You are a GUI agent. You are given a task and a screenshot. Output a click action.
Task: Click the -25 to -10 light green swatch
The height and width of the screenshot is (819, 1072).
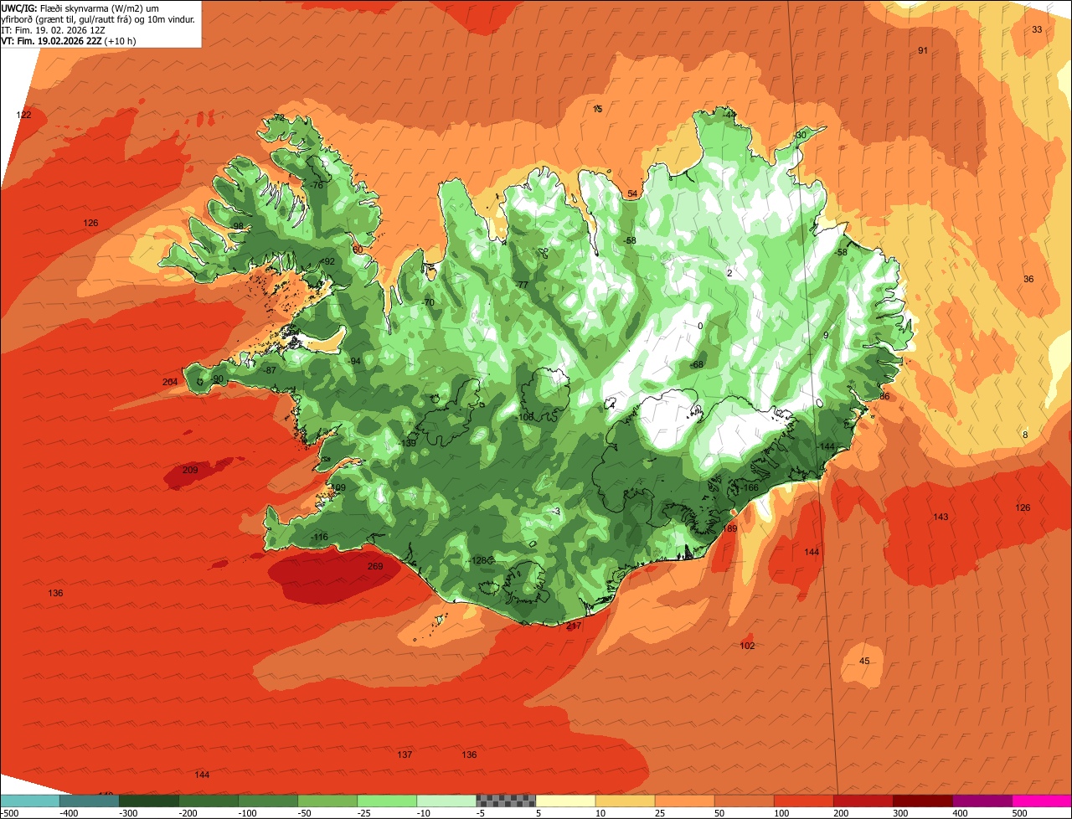pyautogui.click(x=387, y=801)
